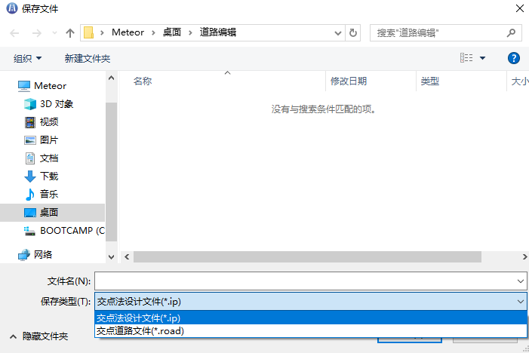Click the magnifier search icon
Image resolution: width=529 pixels, height=353 pixels.
click(512, 32)
